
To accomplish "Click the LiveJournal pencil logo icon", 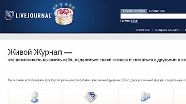I will point(9,15).
